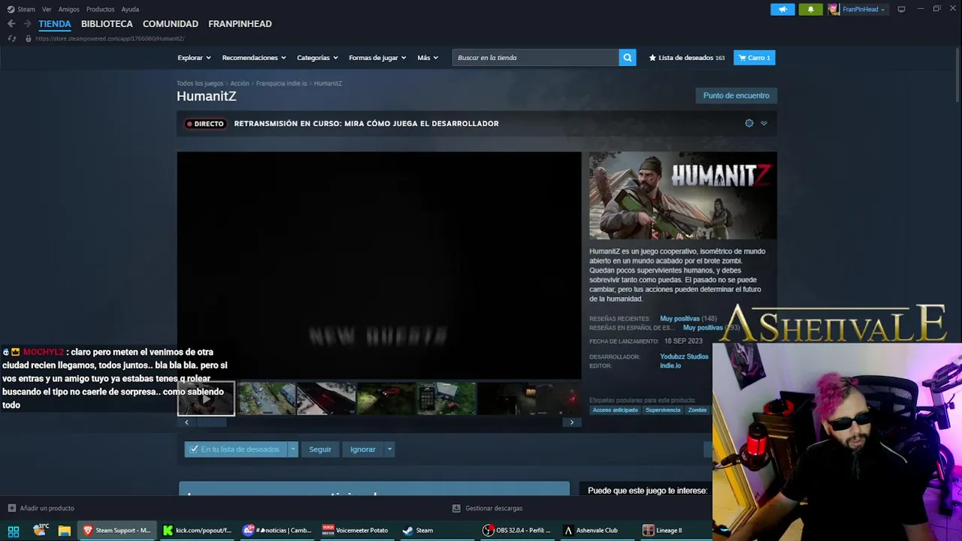Open Steam Big Picture display icon
The height and width of the screenshot is (541, 962).
pyautogui.click(x=901, y=9)
